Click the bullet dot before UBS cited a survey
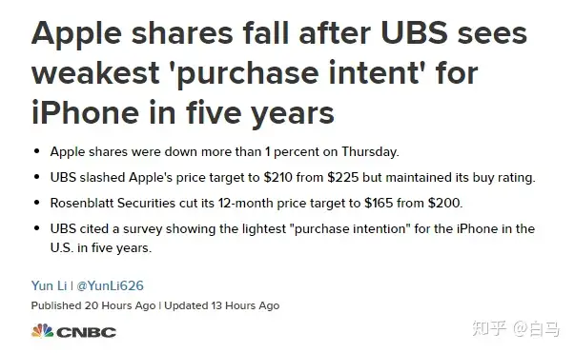Screen dimensions: 575x353 [x=36, y=228]
